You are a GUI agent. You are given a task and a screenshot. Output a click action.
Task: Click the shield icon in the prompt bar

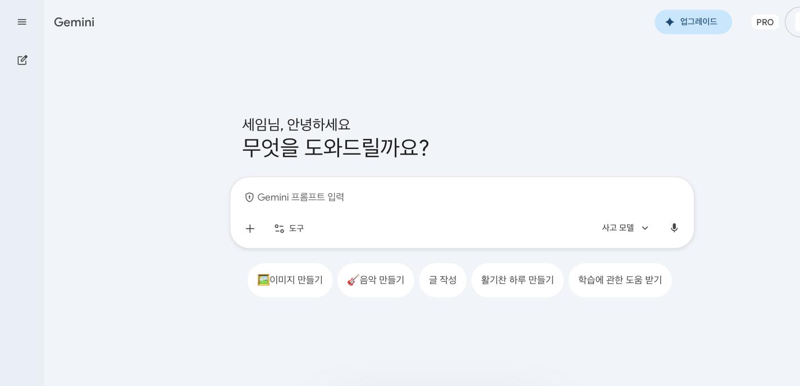249,197
